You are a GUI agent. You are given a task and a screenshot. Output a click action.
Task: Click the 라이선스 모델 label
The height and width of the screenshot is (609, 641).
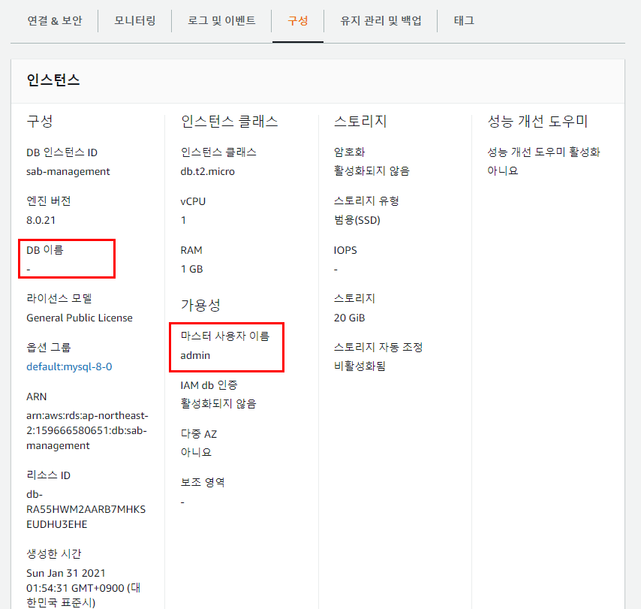tap(59, 298)
